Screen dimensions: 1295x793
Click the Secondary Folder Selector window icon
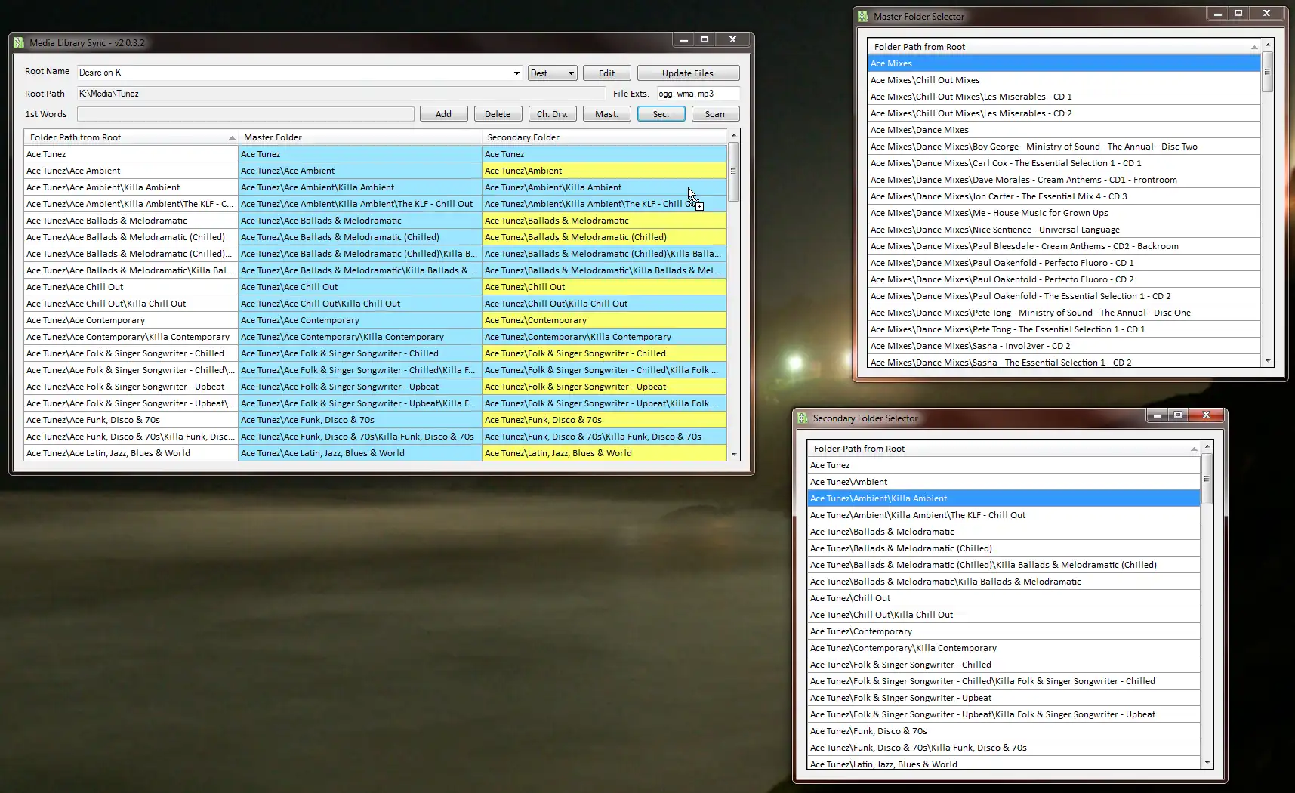click(803, 418)
